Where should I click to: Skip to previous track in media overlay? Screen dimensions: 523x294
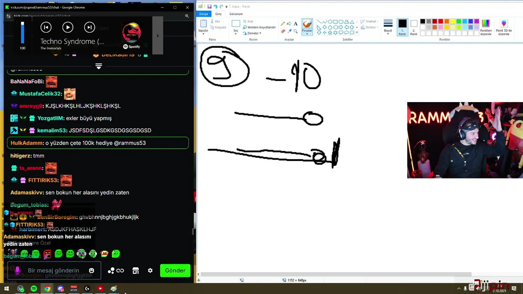46,27
